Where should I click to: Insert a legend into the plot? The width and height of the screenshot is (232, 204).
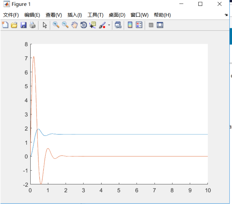139,25
